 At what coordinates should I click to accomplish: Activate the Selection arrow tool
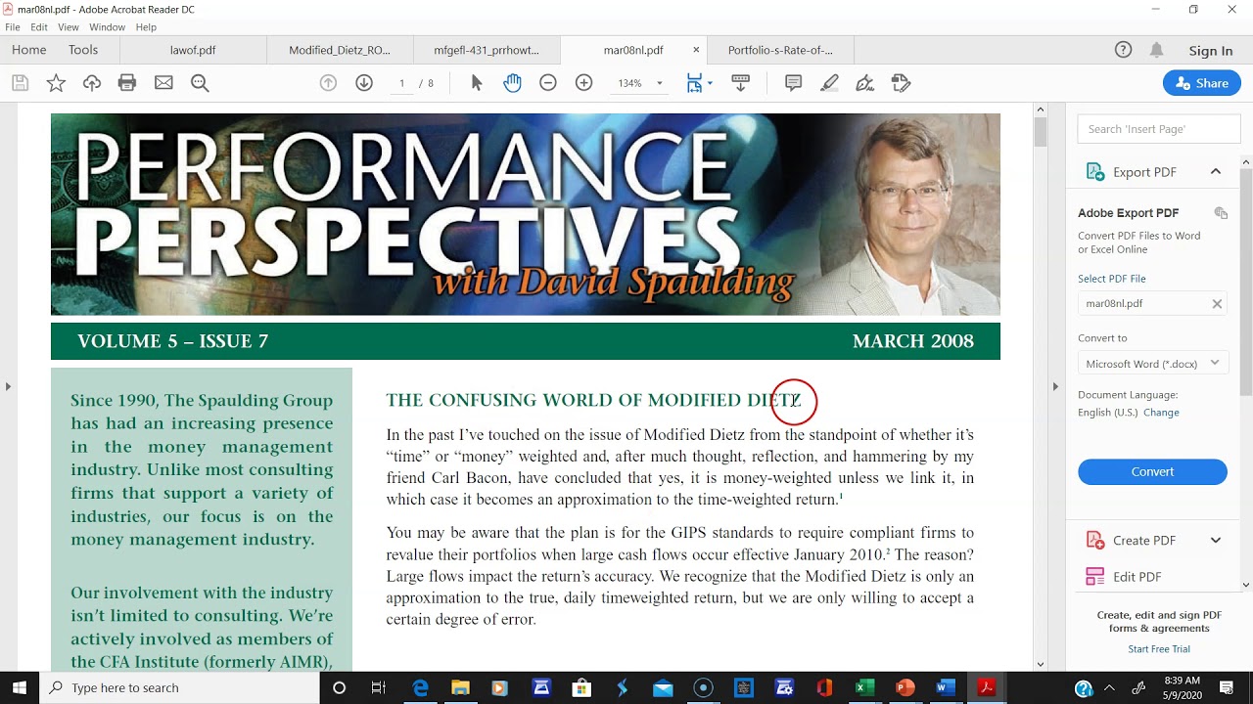477,83
